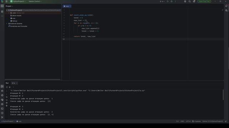Viewport: 229px width, 128px height.
Task: Open Notifications bell icon on right sidebar
Action: point(226,6)
